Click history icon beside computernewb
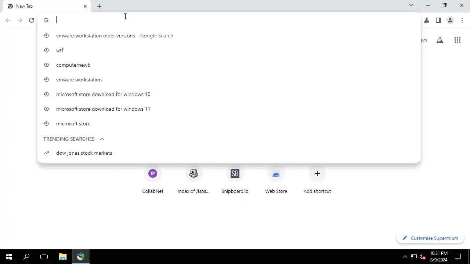Screen dimensions: 470x264 point(46,65)
